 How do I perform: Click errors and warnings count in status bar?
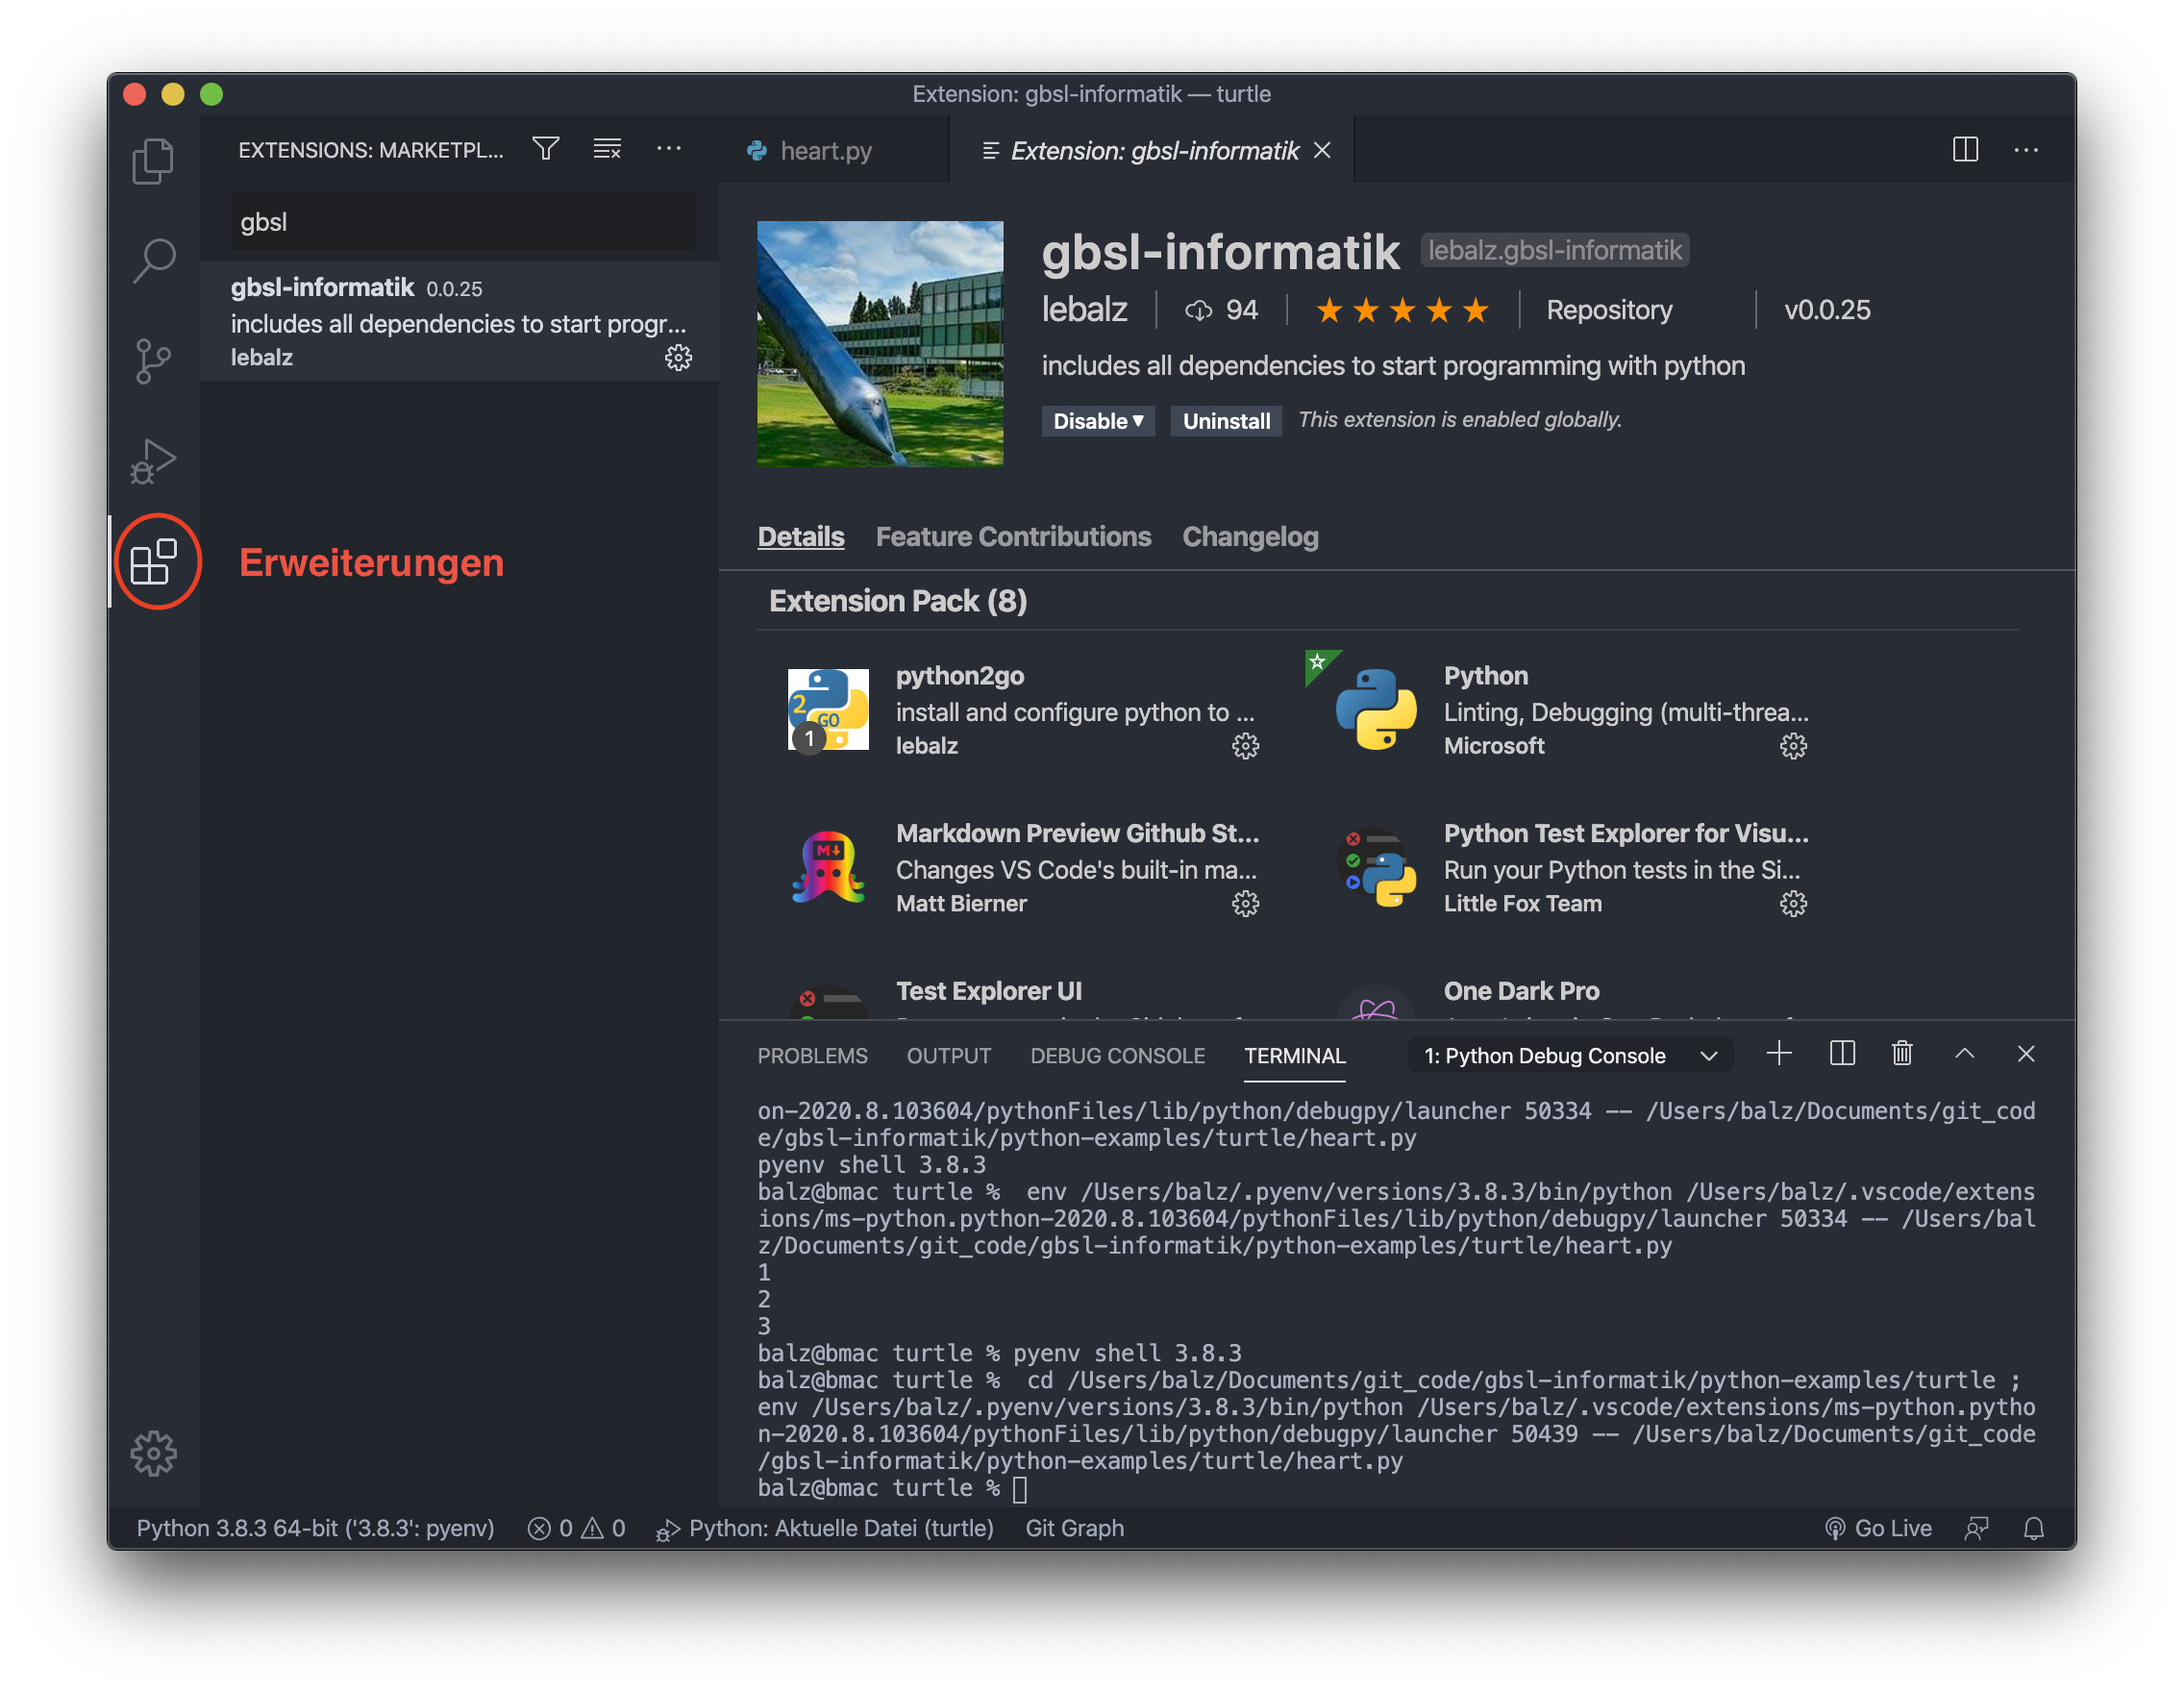pos(576,1528)
